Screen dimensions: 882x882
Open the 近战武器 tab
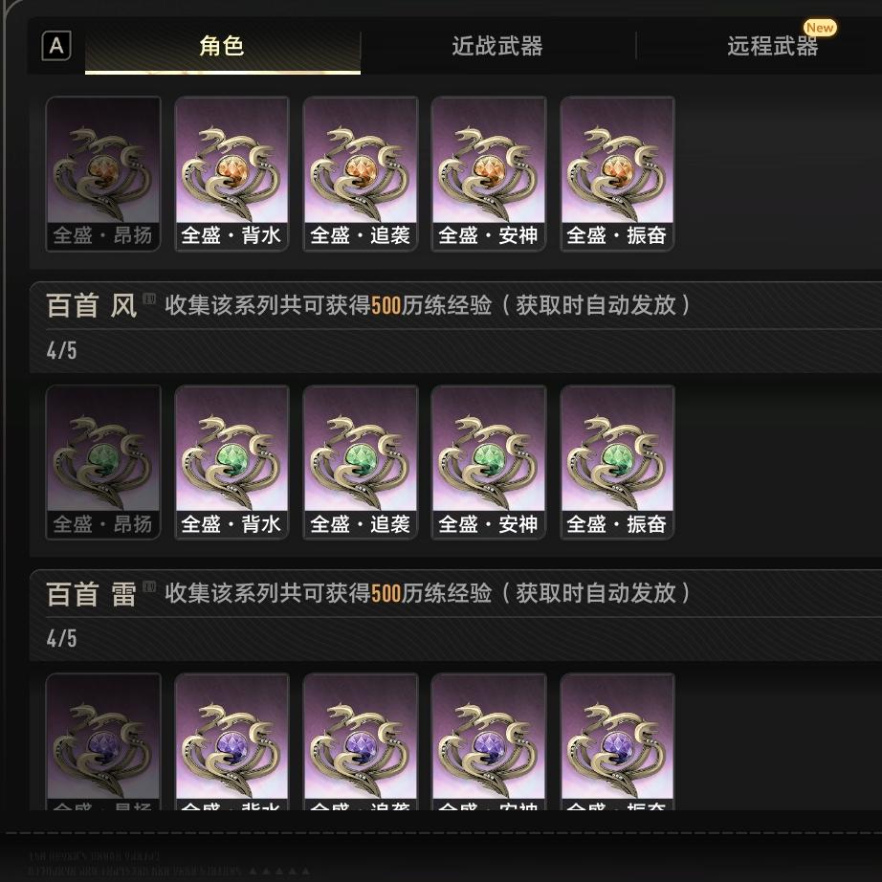pos(497,46)
